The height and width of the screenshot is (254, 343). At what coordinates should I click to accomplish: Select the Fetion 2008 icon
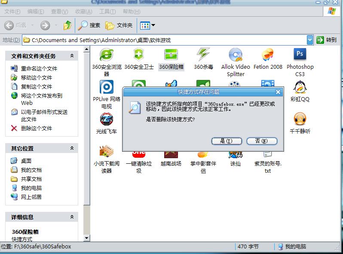point(268,55)
